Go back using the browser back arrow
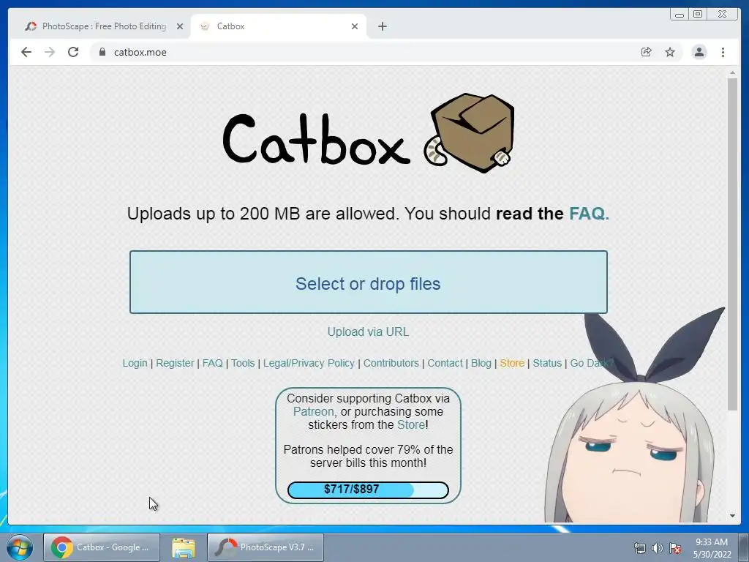This screenshot has width=749, height=562. click(x=26, y=52)
